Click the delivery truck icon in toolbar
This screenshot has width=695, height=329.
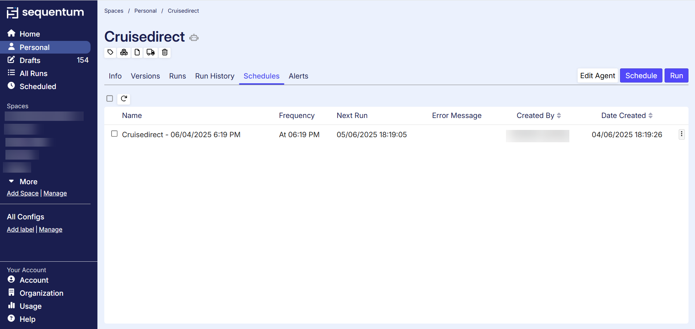tap(151, 52)
